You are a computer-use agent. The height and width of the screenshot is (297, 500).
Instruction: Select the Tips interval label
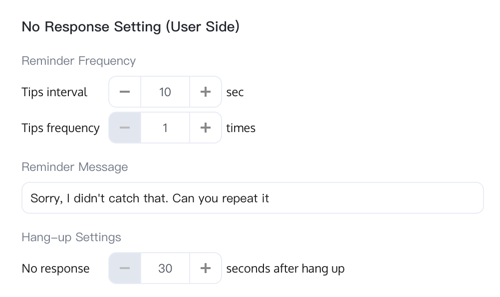(54, 92)
